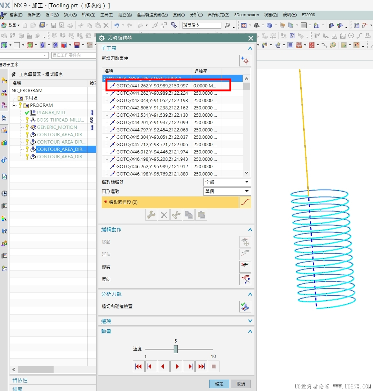373x391 pixels.
Task: Open the 選取篩選器 dropdown showing 全部
Action: [x=227, y=182]
